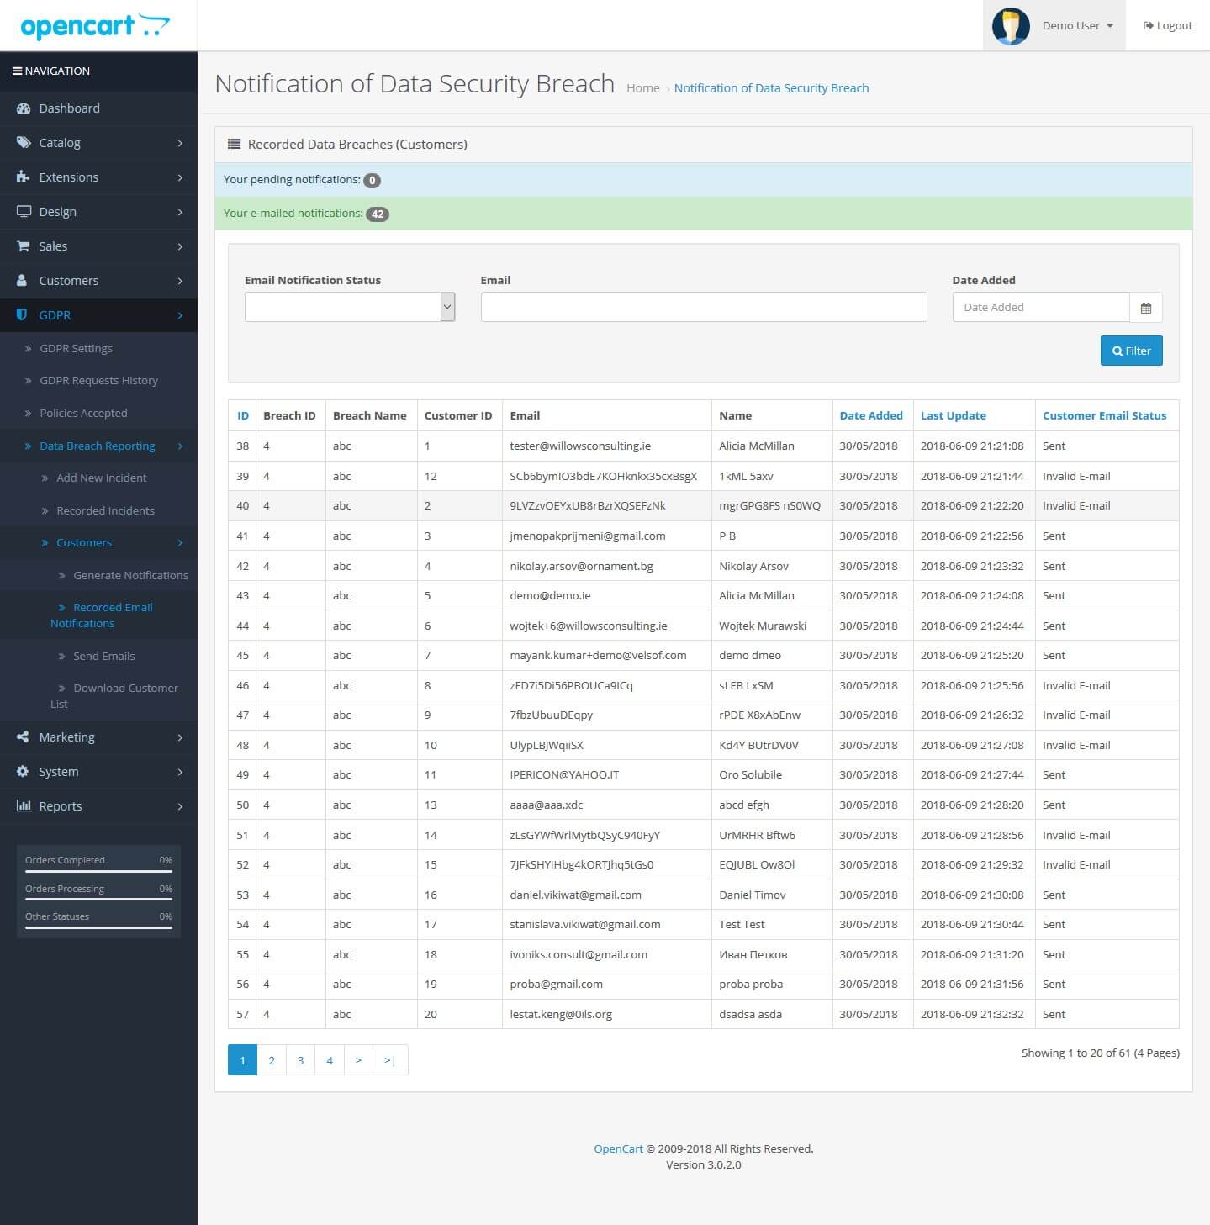Open Recorded Email Notifications
The height and width of the screenshot is (1225, 1210).
(x=102, y=615)
